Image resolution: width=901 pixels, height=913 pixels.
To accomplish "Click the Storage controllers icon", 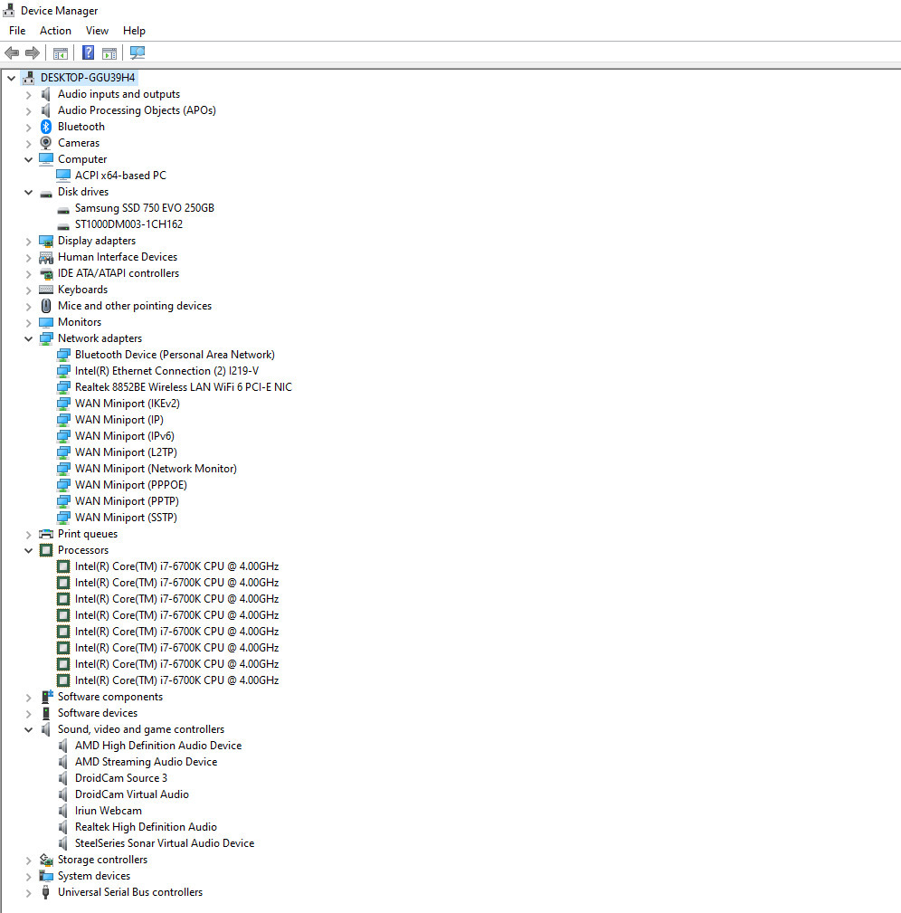I will 46,860.
